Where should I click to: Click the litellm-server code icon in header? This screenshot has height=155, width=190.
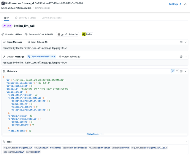pyautogui.click(x=3, y=3)
